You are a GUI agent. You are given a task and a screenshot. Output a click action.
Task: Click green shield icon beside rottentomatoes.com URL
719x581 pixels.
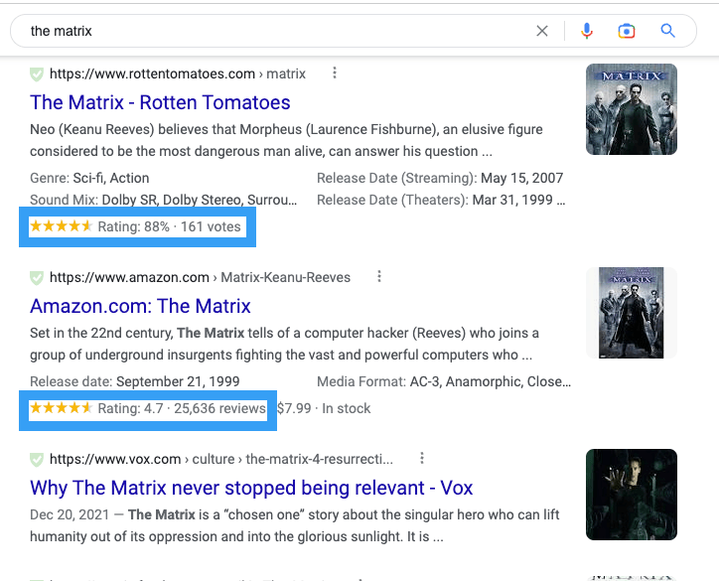(x=37, y=73)
